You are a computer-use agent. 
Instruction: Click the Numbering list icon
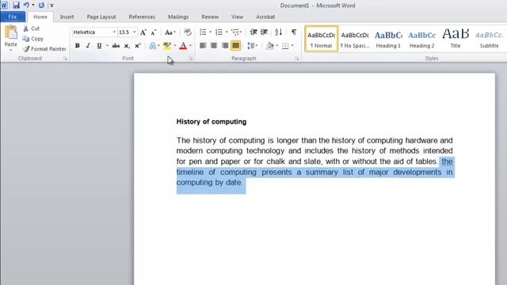click(x=219, y=32)
